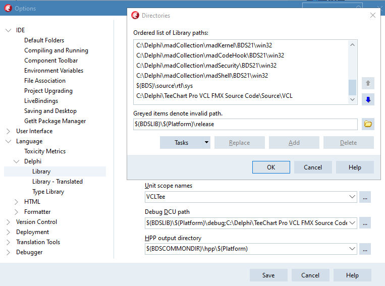Move selected path up with arrow button
Image resolution: width=385 pixels, height=286 pixels.
coord(368,83)
